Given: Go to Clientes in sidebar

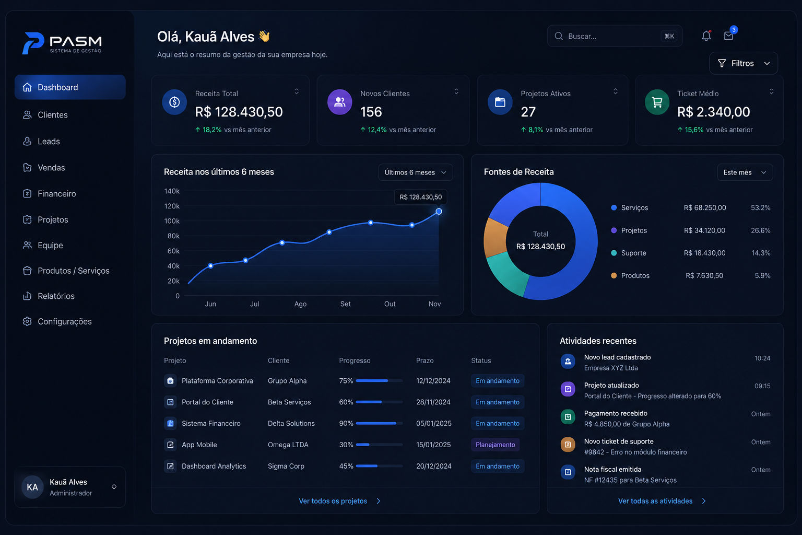Looking at the screenshot, I should click(x=70, y=114).
